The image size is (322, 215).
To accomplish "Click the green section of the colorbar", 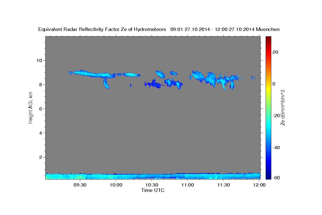I will pos(268,107).
